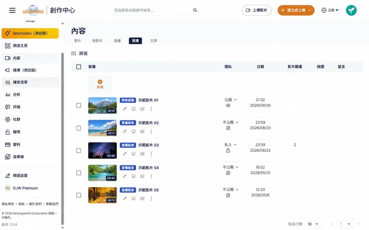Open the user avatar menu
This screenshot has width=369, height=230.
(x=351, y=10)
